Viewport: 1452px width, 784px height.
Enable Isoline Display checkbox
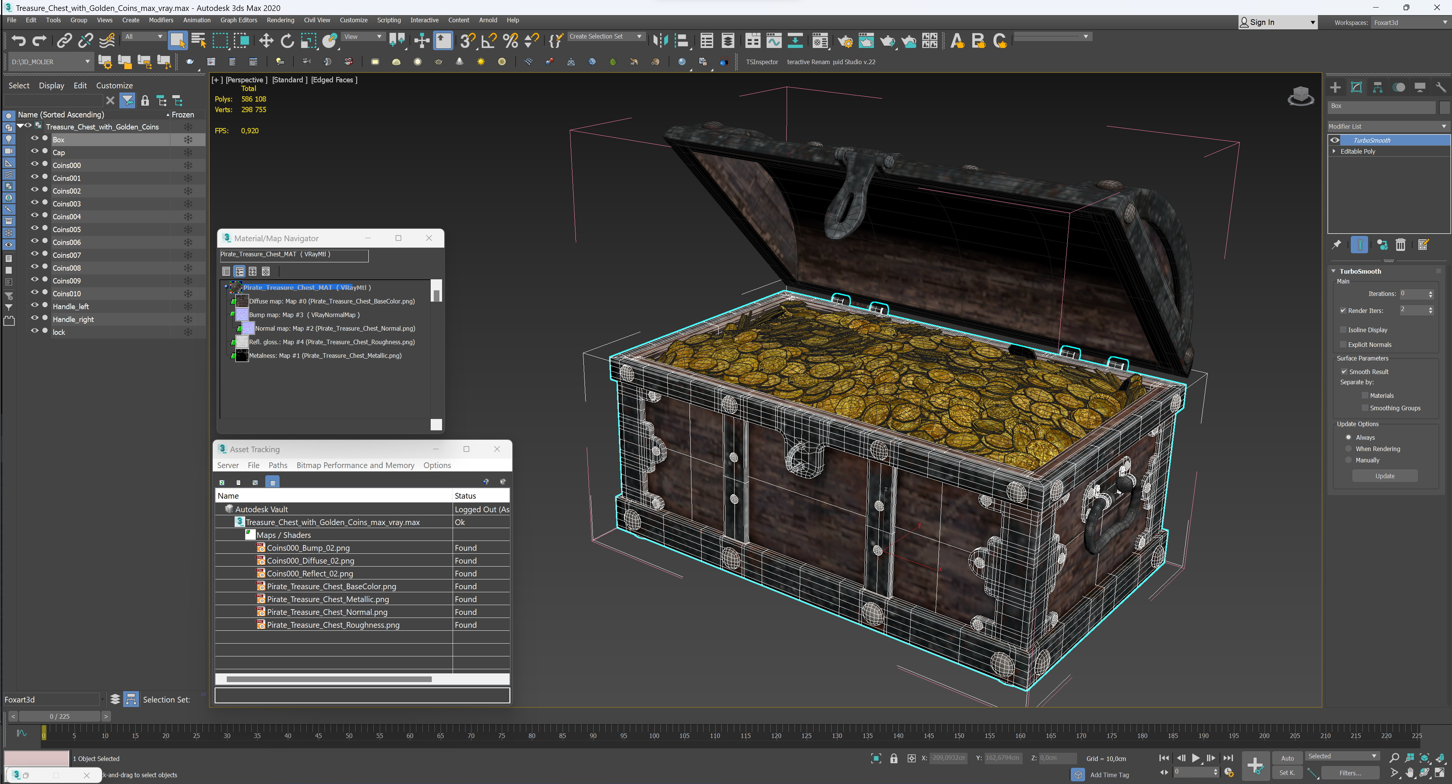click(1343, 330)
